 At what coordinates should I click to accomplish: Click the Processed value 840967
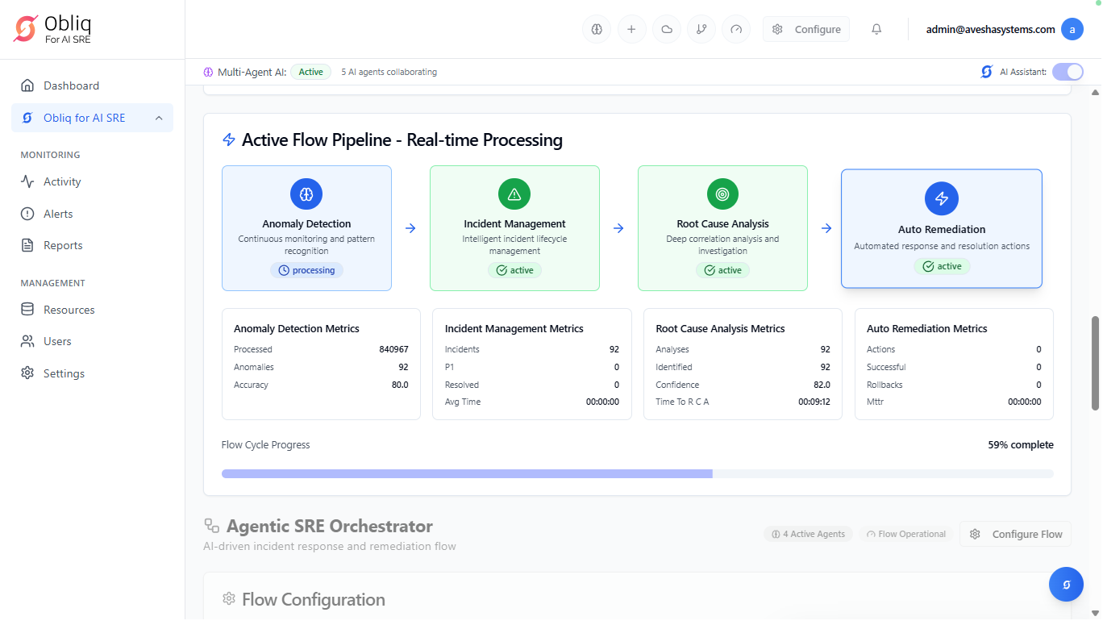(x=393, y=349)
